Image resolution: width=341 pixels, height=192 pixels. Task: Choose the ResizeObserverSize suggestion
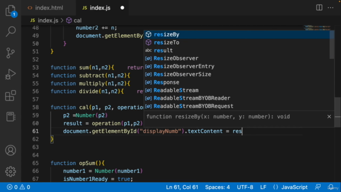coord(237,74)
